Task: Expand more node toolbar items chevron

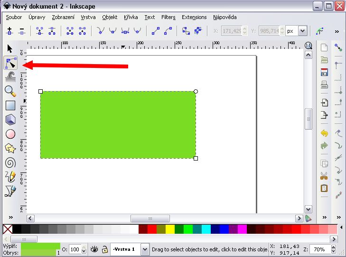Action: [337, 31]
